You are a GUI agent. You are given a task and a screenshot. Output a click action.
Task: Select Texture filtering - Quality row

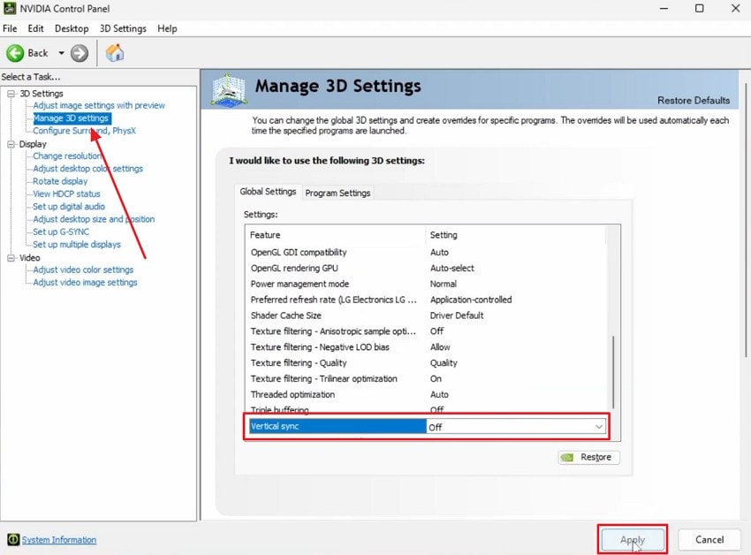coord(426,363)
